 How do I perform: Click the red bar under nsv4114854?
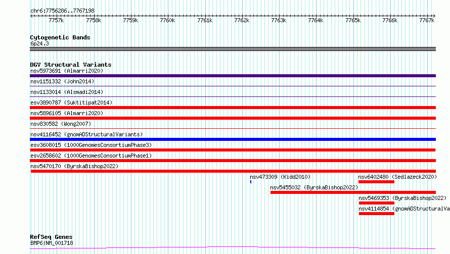click(377, 214)
